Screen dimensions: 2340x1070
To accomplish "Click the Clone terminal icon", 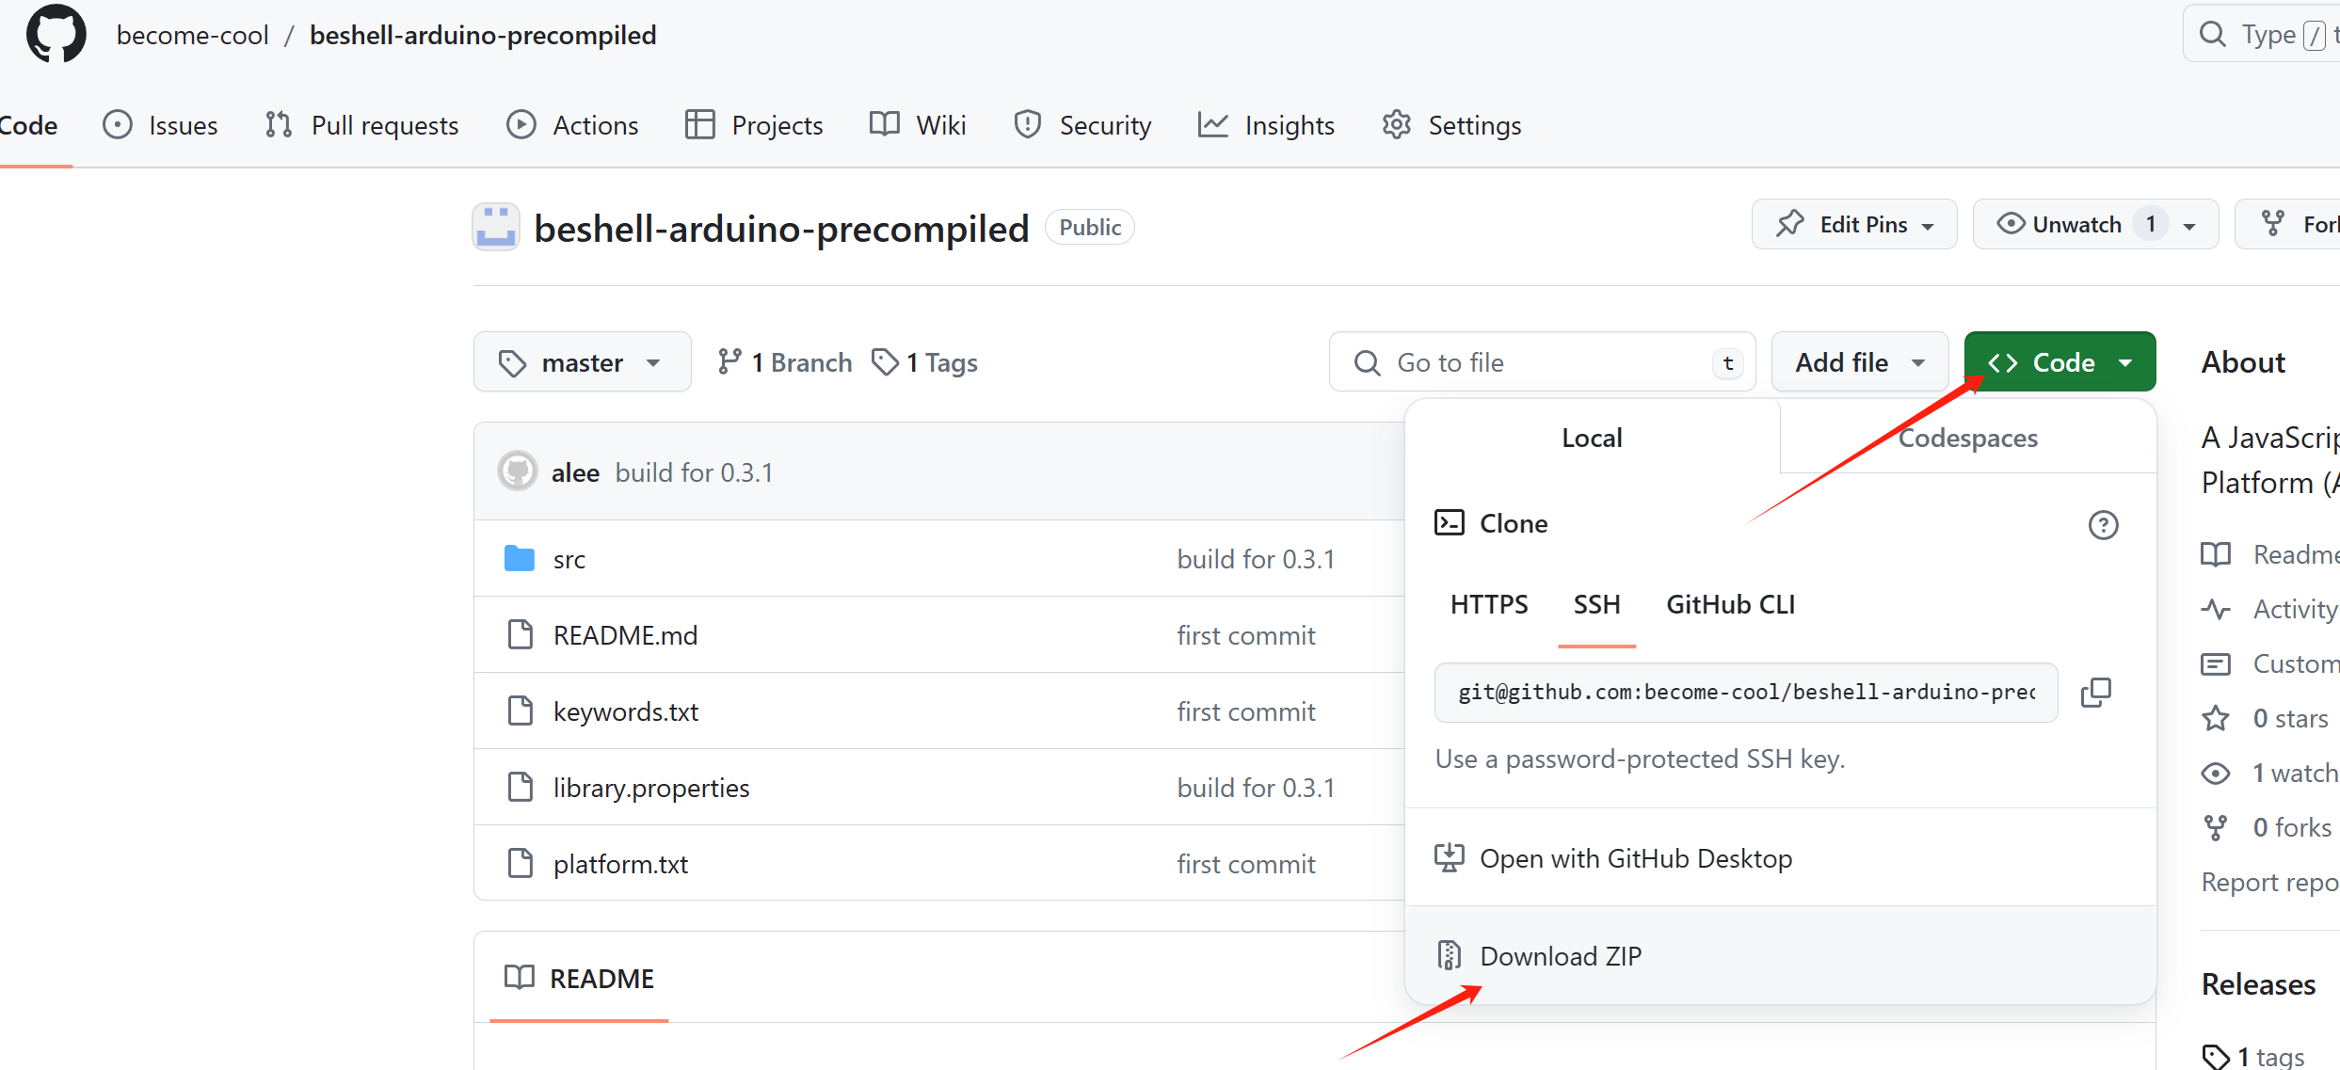I will coord(1449,522).
